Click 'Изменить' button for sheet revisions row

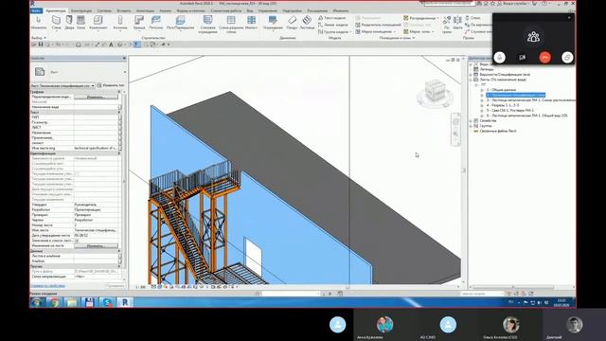pos(96,246)
